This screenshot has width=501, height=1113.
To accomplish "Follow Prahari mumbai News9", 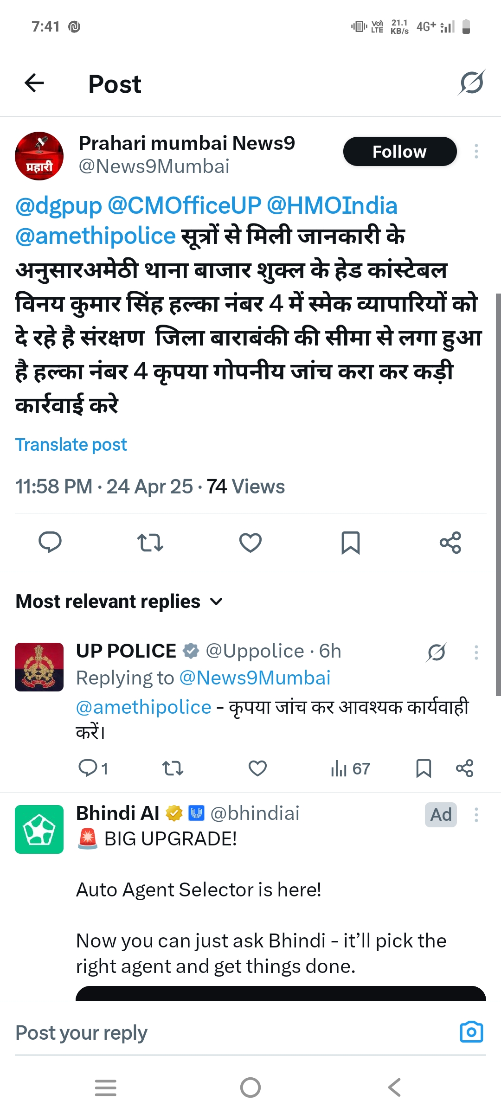I will tap(400, 151).
